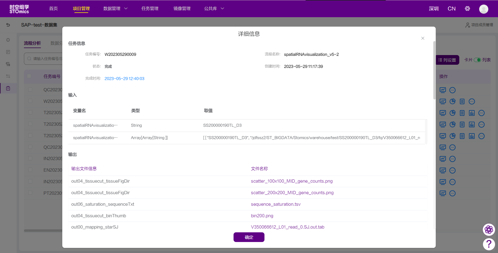Viewport: 498px width, 253px height.
Task: Toggle the 卡片/列表 view switch
Action: click(x=477, y=60)
